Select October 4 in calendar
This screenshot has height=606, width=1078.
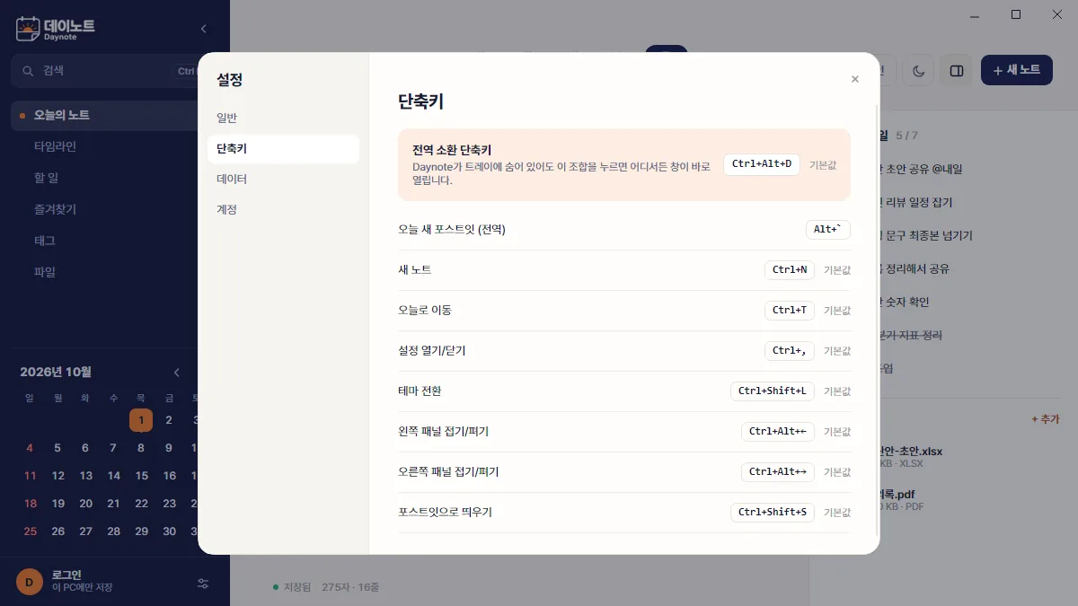click(30, 448)
